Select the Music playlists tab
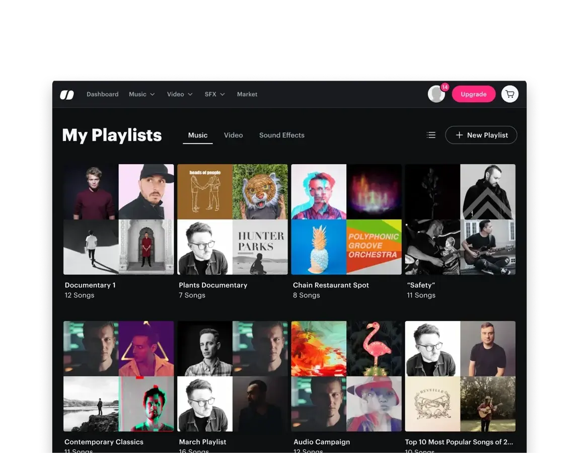The image size is (588, 453). pos(198,135)
